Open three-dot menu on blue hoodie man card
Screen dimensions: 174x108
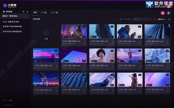[x=140, y=42]
